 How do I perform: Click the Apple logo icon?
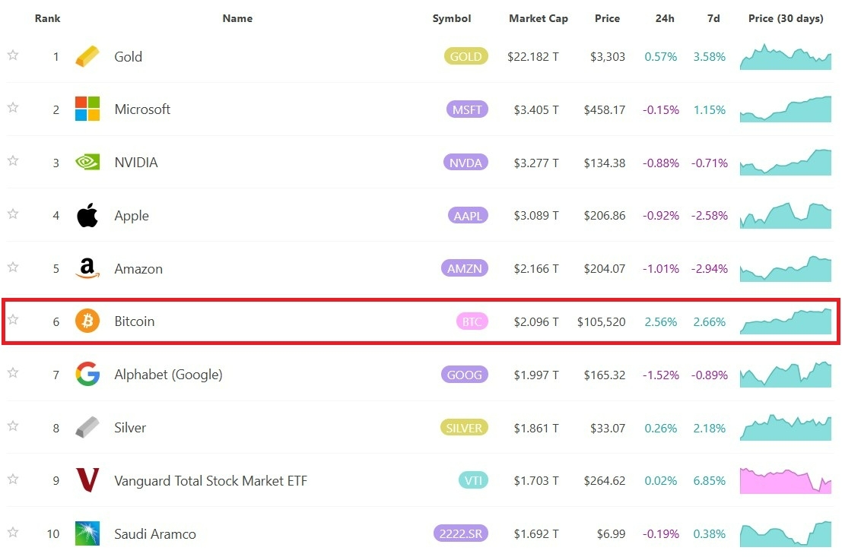(x=87, y=215)
